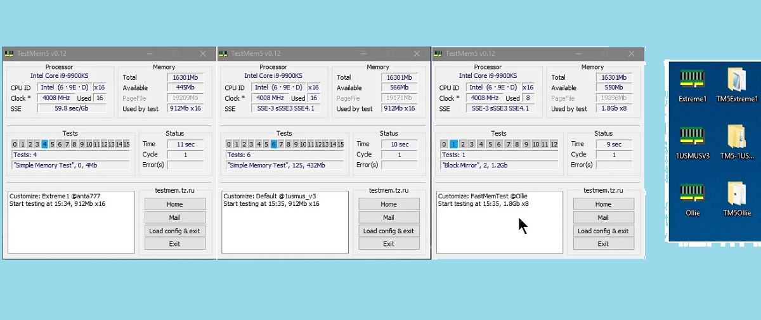This screenshot has height=320, width=761.
Task: Click Home in the Default @1usmus_v3 window
Action: point(389,204)
